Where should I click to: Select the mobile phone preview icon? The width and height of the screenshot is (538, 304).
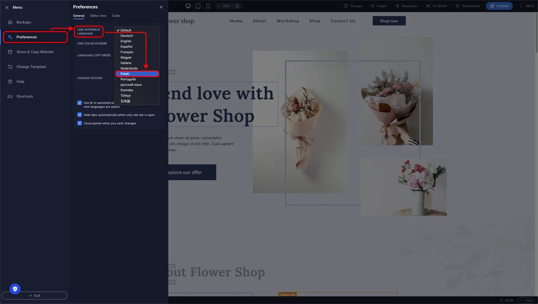point(207,5)
